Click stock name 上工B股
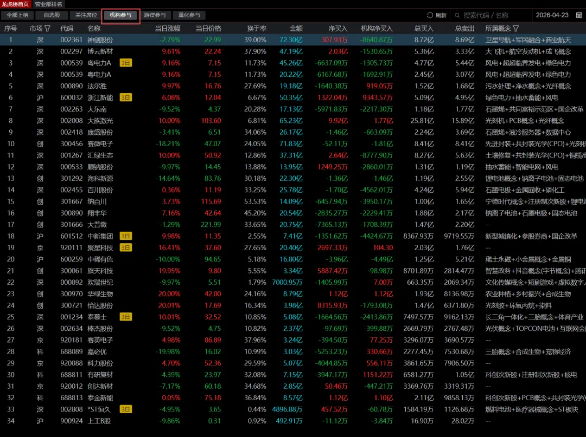 tap(100, 421)
